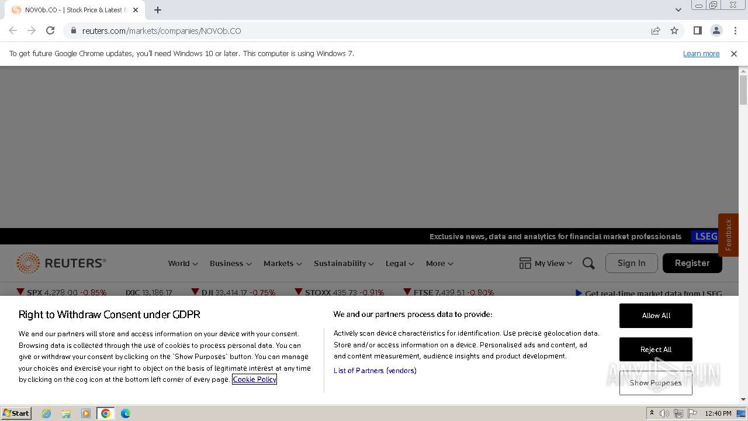Open the Cookie Policy link
The image size is (748, 421).
254,379
